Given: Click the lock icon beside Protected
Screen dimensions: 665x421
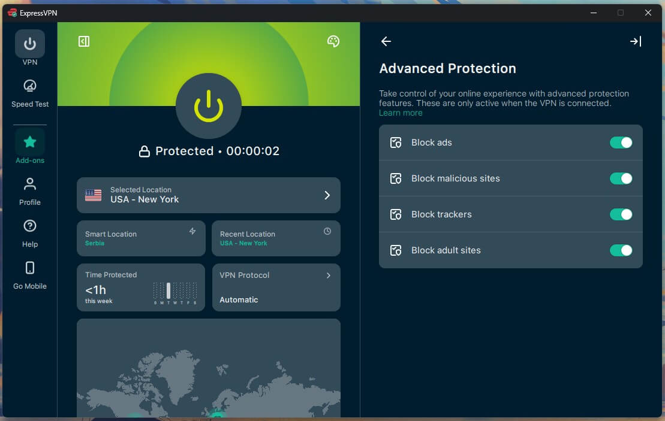Looking at the screenshot, I should coord(144,151).
